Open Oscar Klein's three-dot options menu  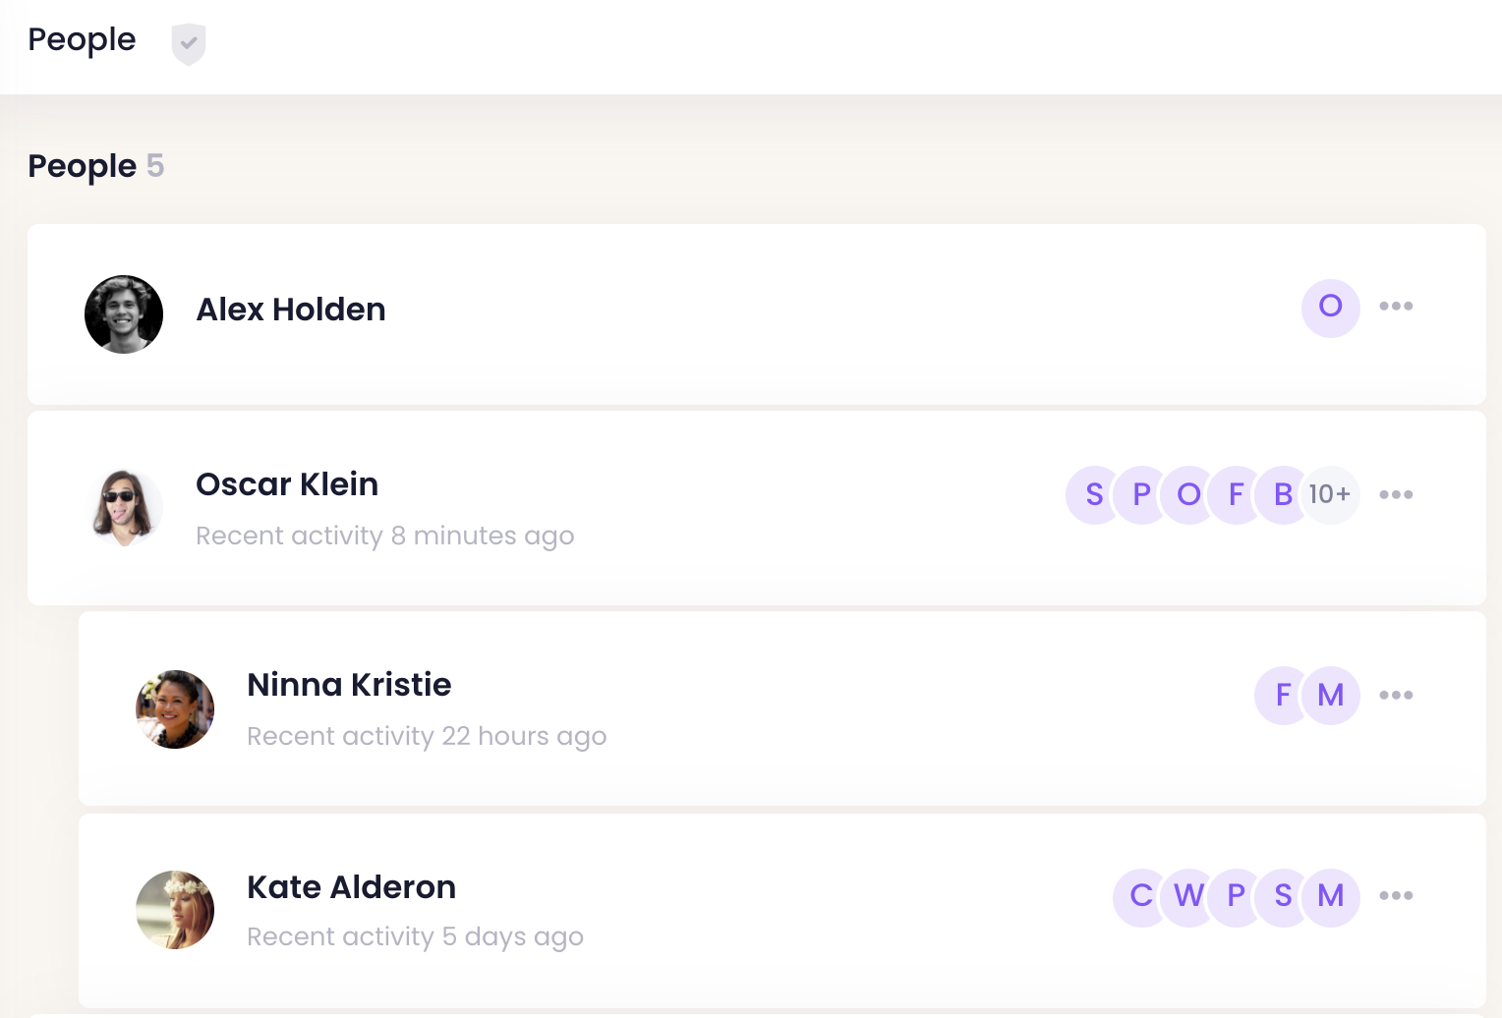[x=1396, y=494]
